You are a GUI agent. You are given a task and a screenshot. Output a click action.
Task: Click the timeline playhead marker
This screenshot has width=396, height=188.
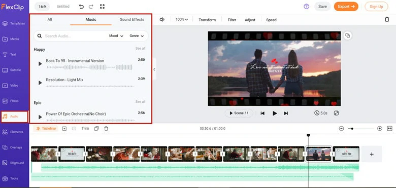point(308,135)
